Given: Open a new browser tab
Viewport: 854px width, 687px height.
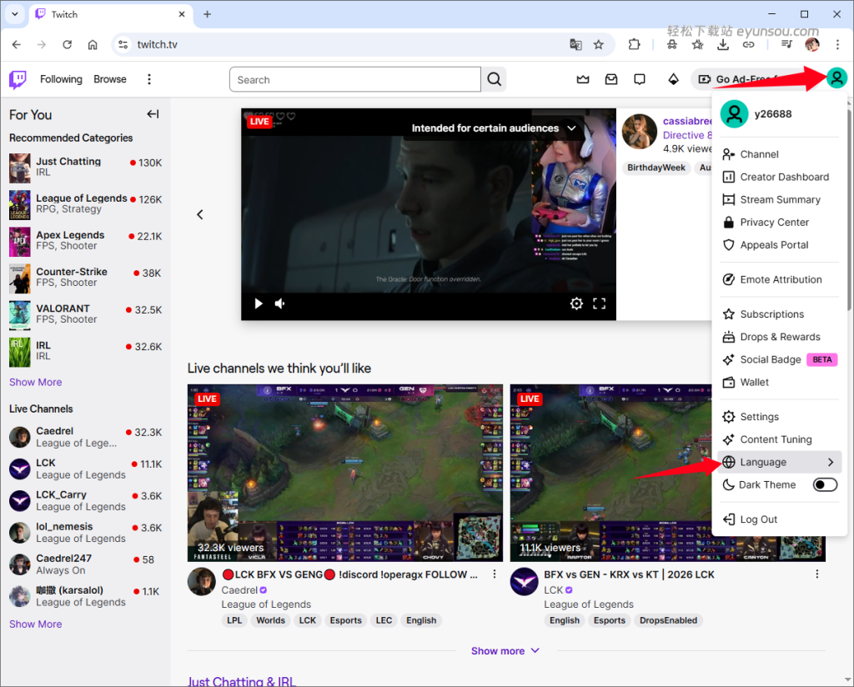Looking at the screenshot, I should tap(208, 14).
